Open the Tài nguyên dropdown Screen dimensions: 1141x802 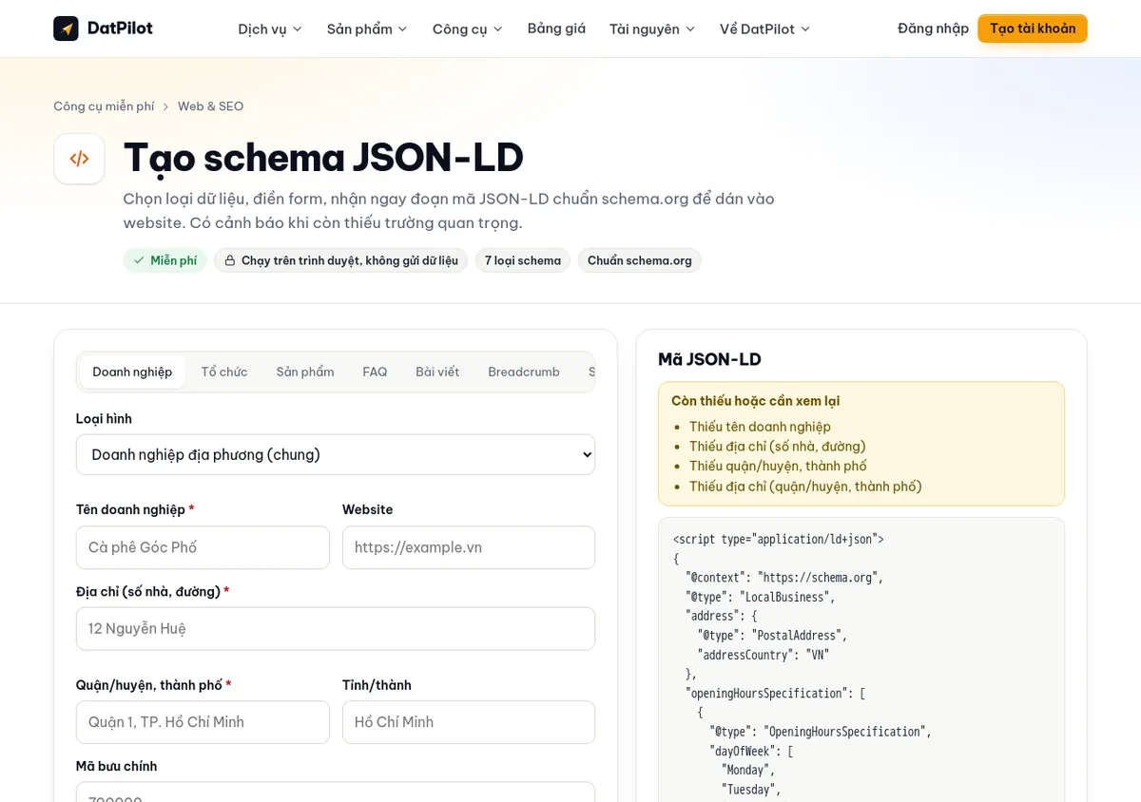pyautogui.click(x=652, y=29)
